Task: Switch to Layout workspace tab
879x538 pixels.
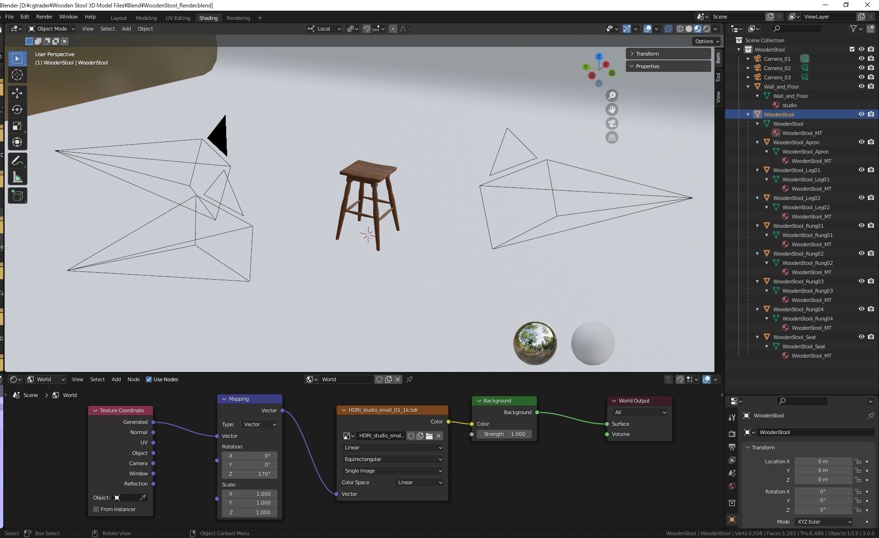Action: click(119, 18)
